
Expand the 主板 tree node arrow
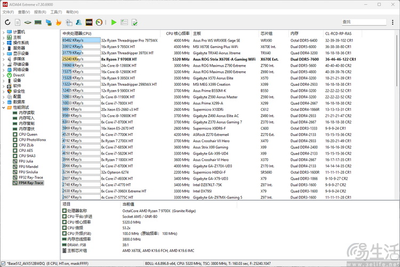coord(4,37)
